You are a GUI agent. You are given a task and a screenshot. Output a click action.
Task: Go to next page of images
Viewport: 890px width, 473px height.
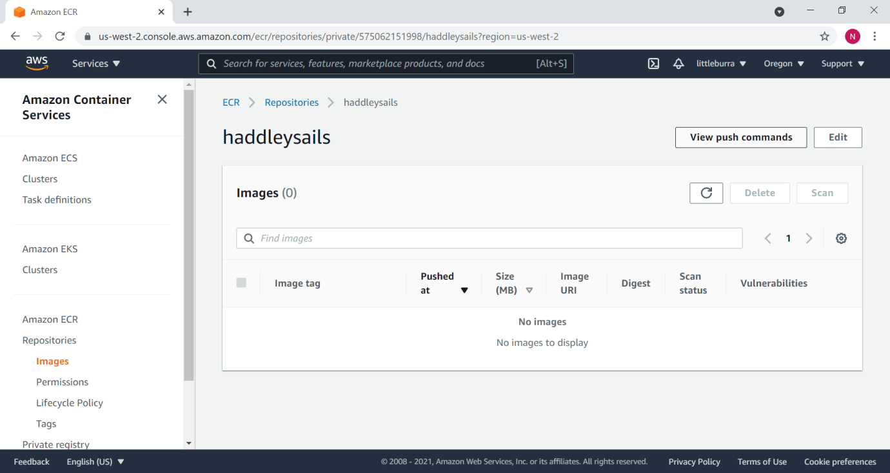[x=809, y=238]
